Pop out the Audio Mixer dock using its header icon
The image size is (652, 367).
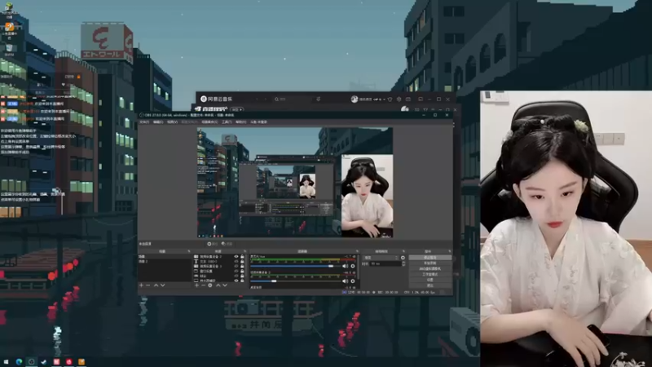[357, 251]
